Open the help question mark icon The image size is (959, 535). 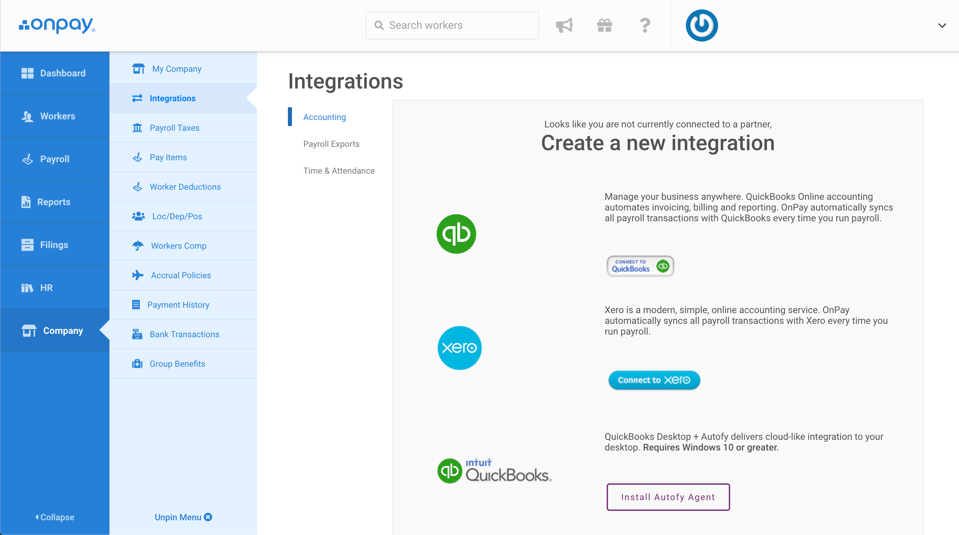point(645,25)
